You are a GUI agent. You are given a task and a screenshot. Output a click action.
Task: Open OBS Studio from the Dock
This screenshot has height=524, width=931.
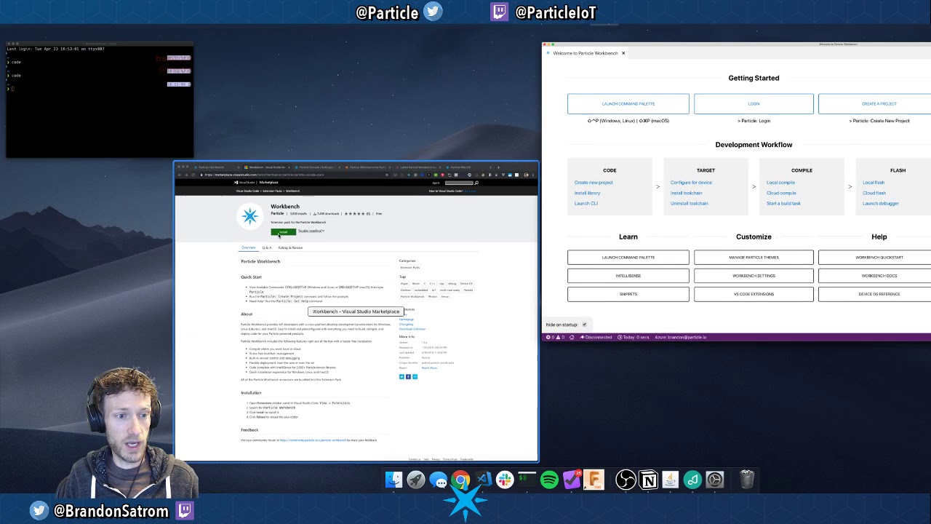[x=626, y=480]
